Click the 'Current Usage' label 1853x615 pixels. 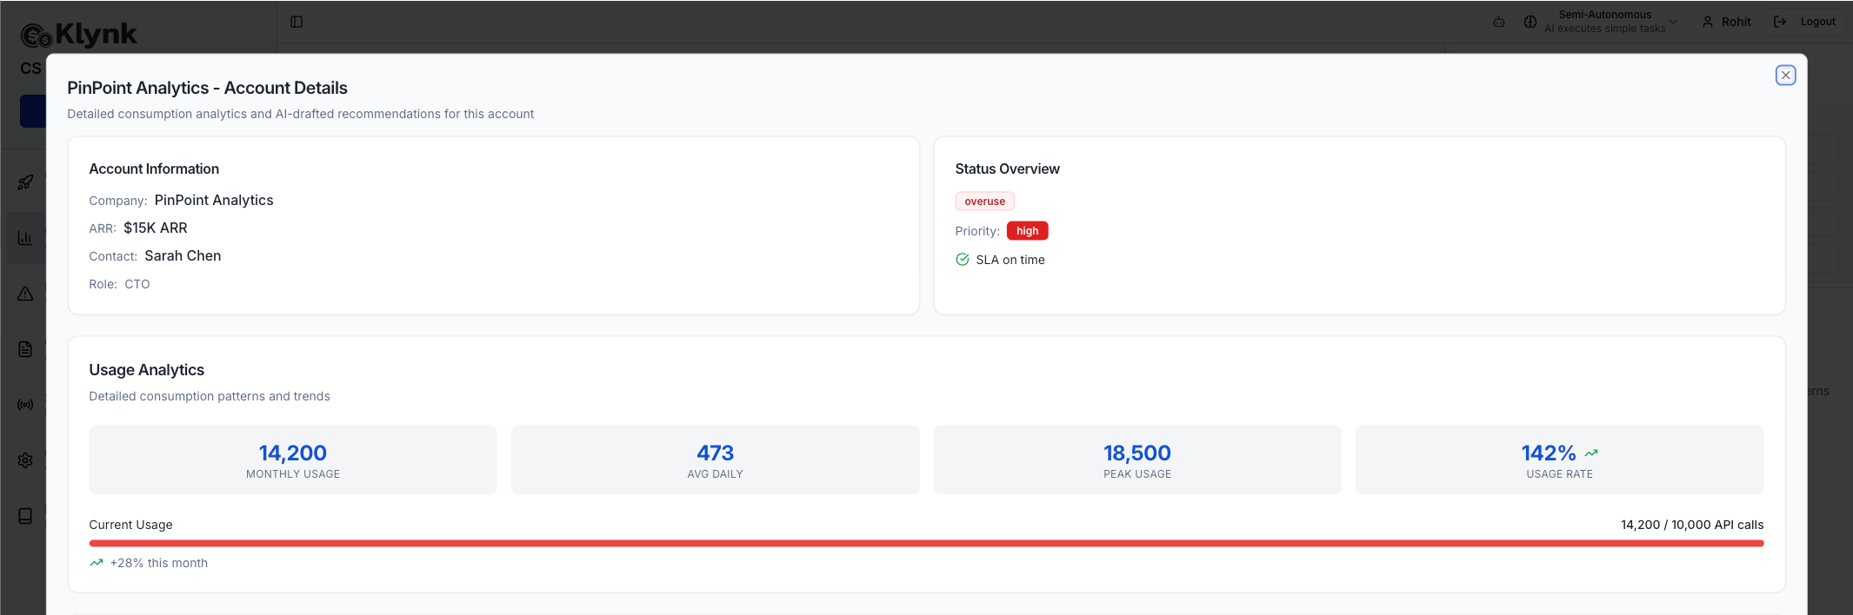130,525
